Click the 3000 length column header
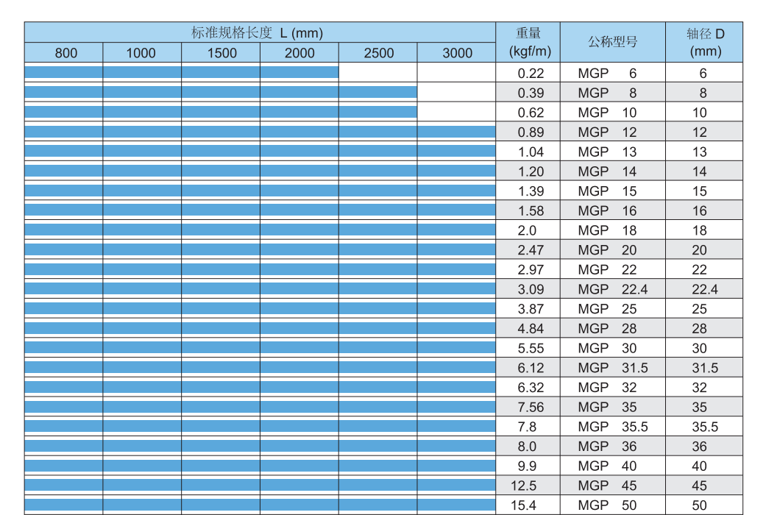Image resolution: width=766 pixels, height=515 pixels. pyautogui.click(x=457, y=53)
